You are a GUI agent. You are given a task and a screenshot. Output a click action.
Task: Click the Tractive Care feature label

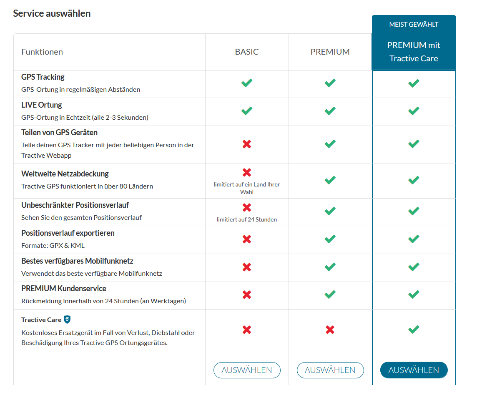click(x=41, y=320)
